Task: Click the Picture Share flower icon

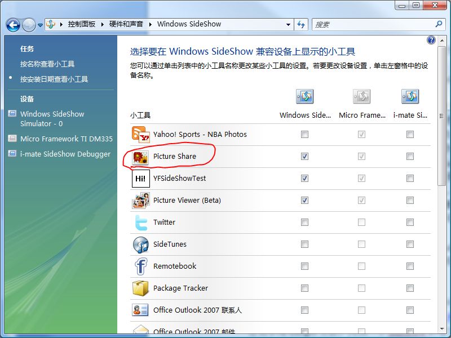Action: pos(140,158)
